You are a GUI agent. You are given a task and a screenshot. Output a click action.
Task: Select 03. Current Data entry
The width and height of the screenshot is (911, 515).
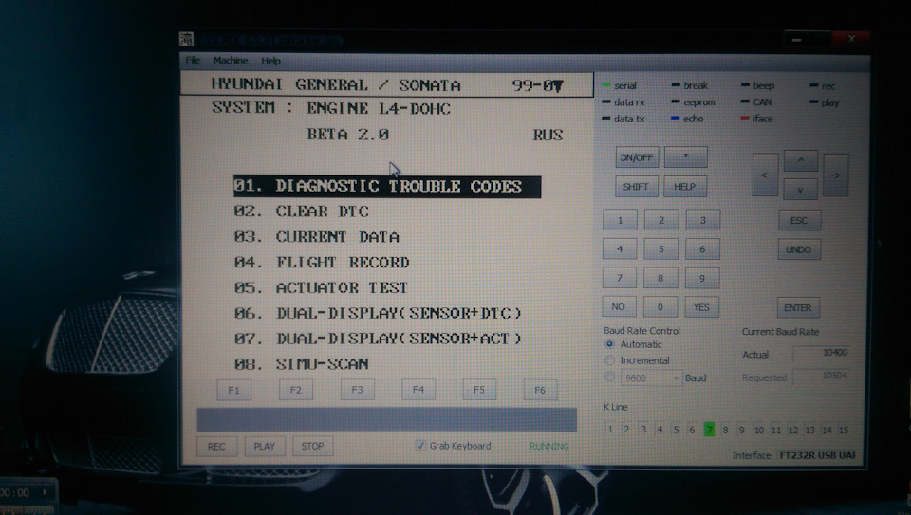317,237
